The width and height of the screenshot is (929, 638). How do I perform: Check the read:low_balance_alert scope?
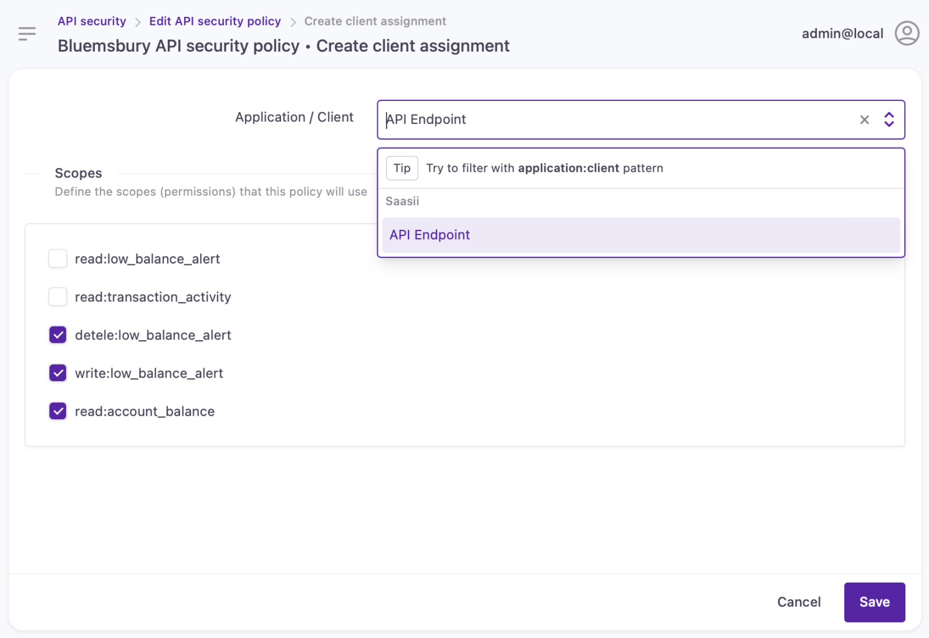[58, 259]
